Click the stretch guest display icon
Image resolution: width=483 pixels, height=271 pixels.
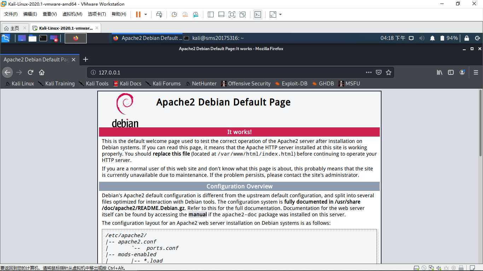[273, 14]
